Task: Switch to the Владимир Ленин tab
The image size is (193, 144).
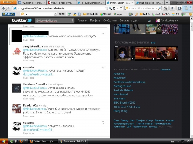Action: coord(150,3)
